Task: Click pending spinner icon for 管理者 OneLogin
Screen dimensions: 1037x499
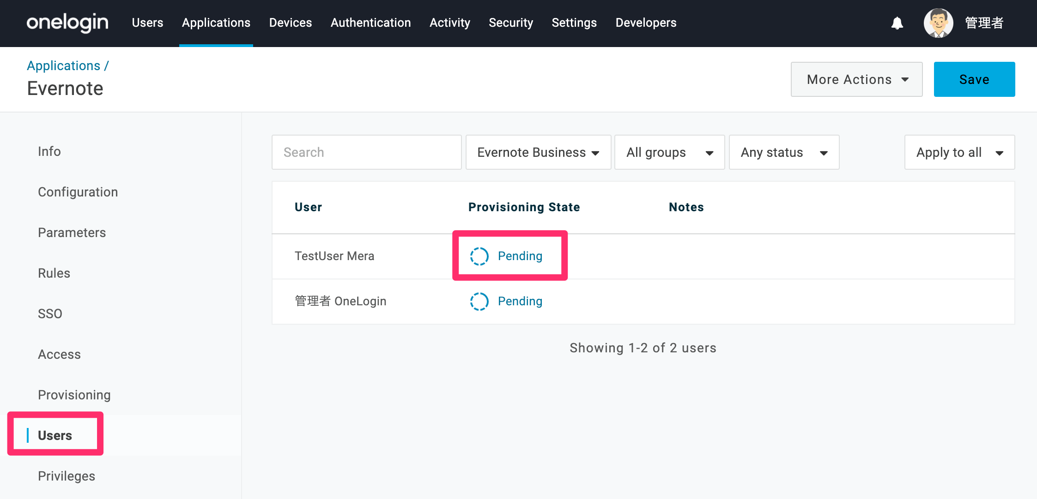Action: 479,301
